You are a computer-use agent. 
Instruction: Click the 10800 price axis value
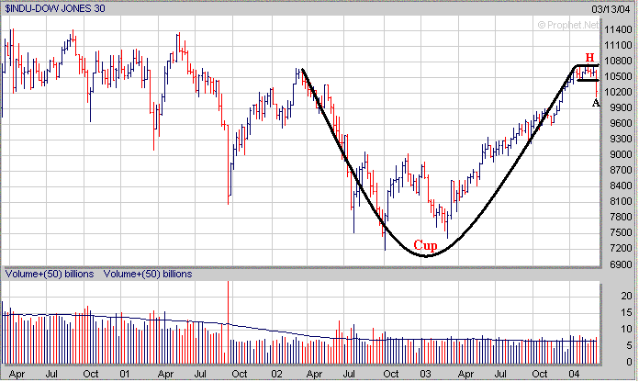618,61
